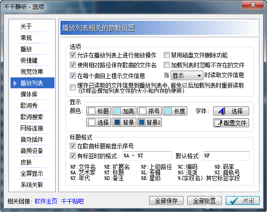Screen dimensions: 267x212
Task: Click the 关闭 button with green checkmark
Action: [242, 201]
